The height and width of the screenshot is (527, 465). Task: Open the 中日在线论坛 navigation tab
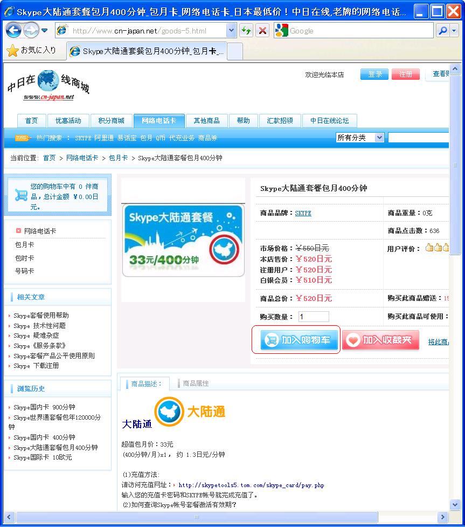tap(329, 121)
